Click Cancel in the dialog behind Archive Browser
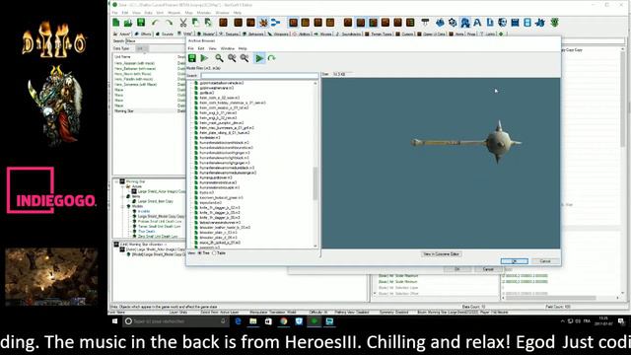 click(488, 269)
